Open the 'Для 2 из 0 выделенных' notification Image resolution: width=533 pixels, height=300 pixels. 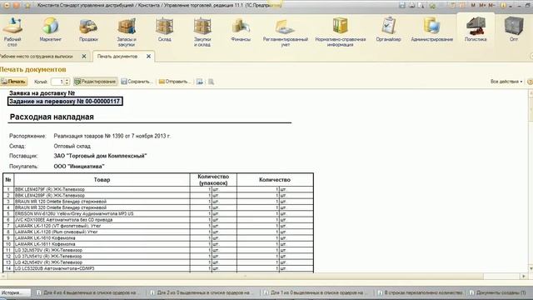pyautogui.click(x=202, y=292)
